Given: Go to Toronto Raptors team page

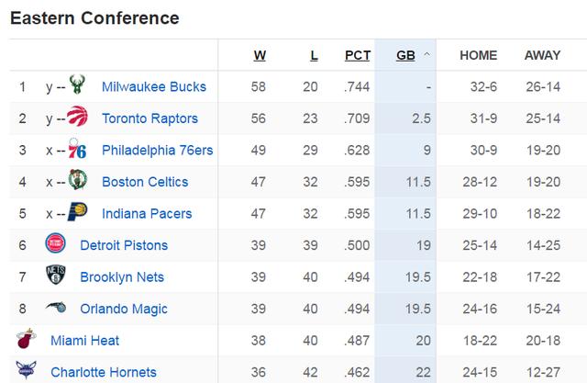Looking at the screenshot, I should pyautogui.click(x=150, y=118).
